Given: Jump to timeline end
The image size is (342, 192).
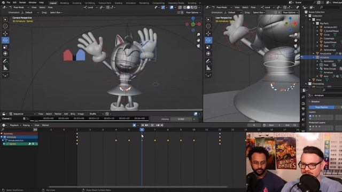Looking at the screenshot, I should [162, 125].
